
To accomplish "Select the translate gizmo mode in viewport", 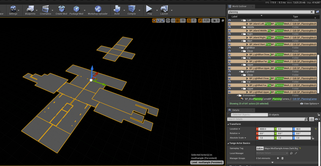I will [x=154, y=20].
